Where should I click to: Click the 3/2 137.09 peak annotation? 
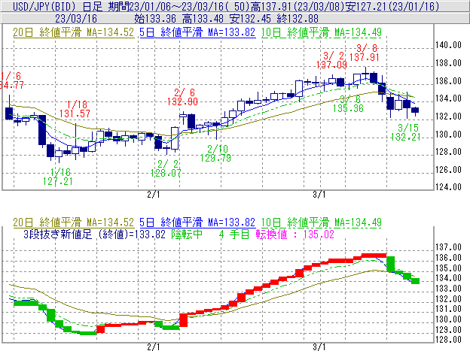pos(332,60)
